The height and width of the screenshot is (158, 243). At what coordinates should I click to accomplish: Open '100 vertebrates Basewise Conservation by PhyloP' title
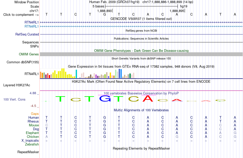[x=141, y=93]
